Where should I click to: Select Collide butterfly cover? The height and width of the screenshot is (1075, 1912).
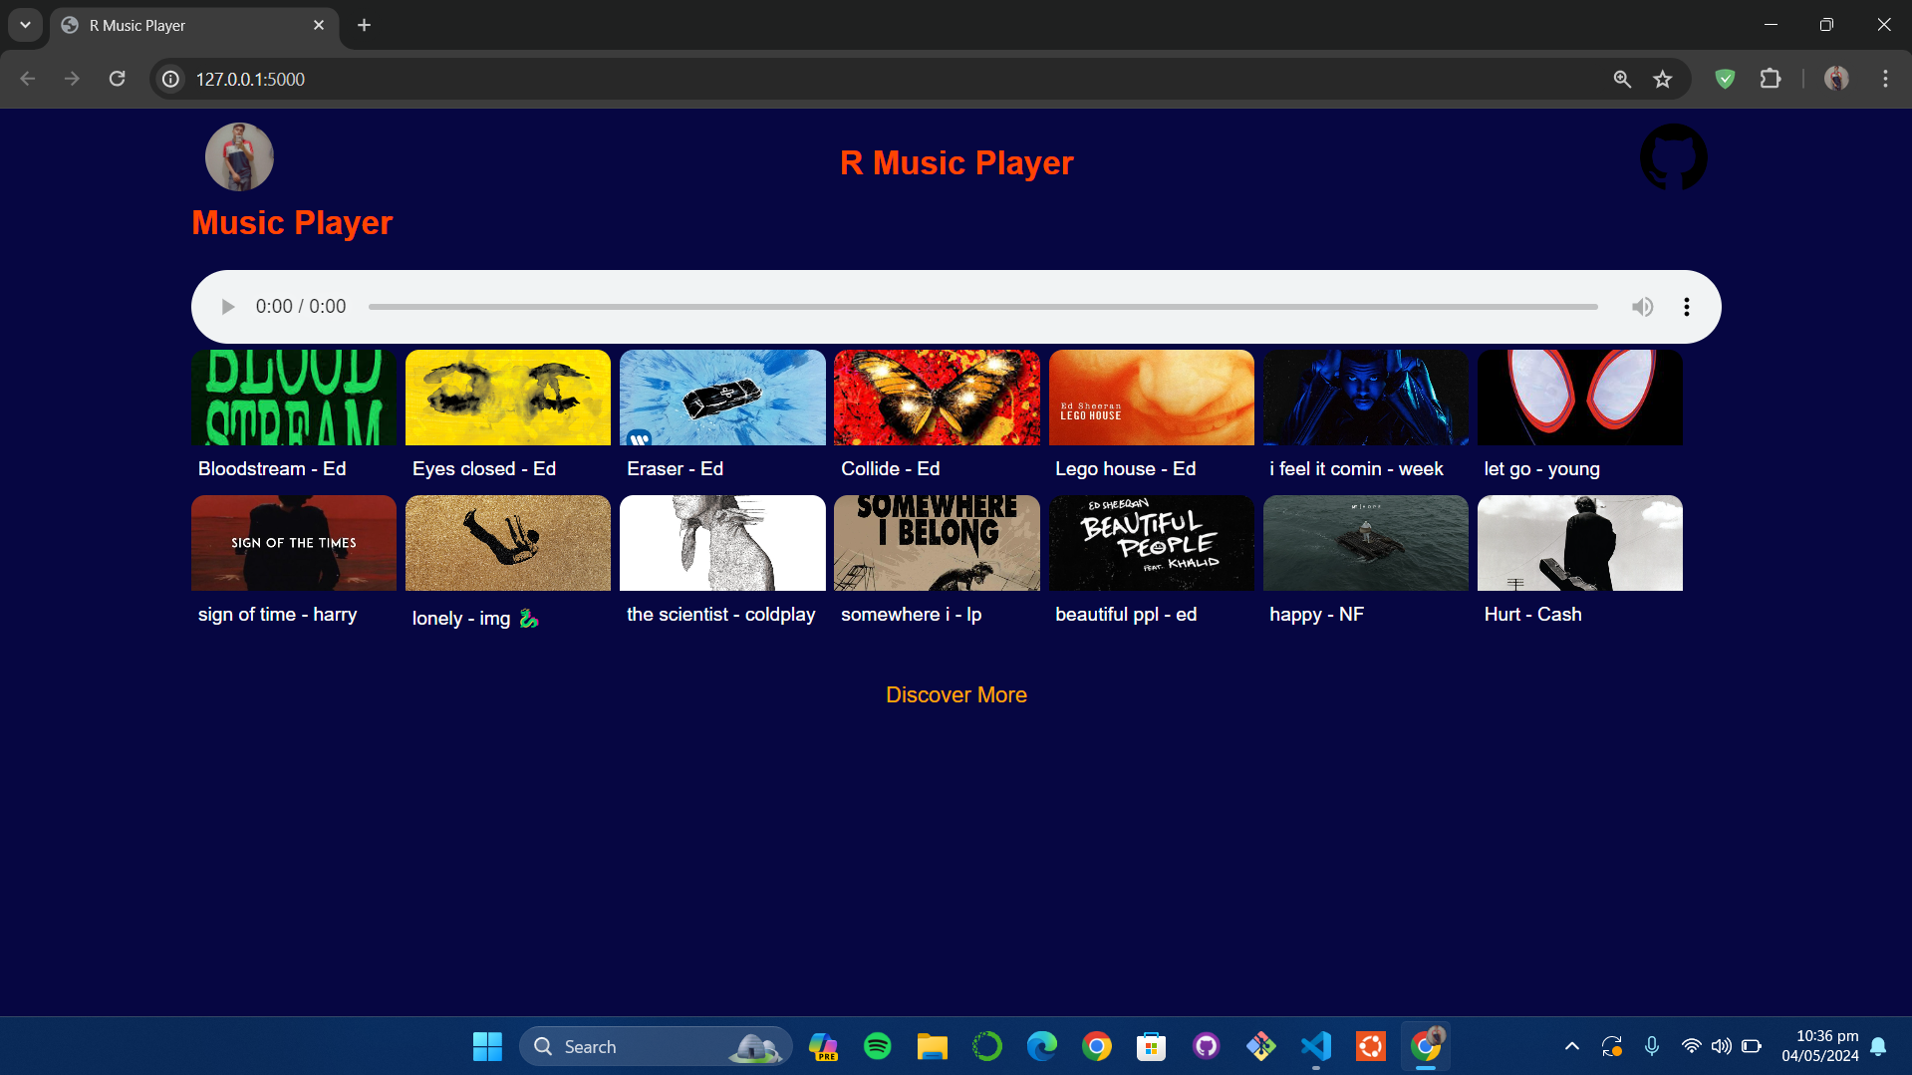click(x=937, y=398)
